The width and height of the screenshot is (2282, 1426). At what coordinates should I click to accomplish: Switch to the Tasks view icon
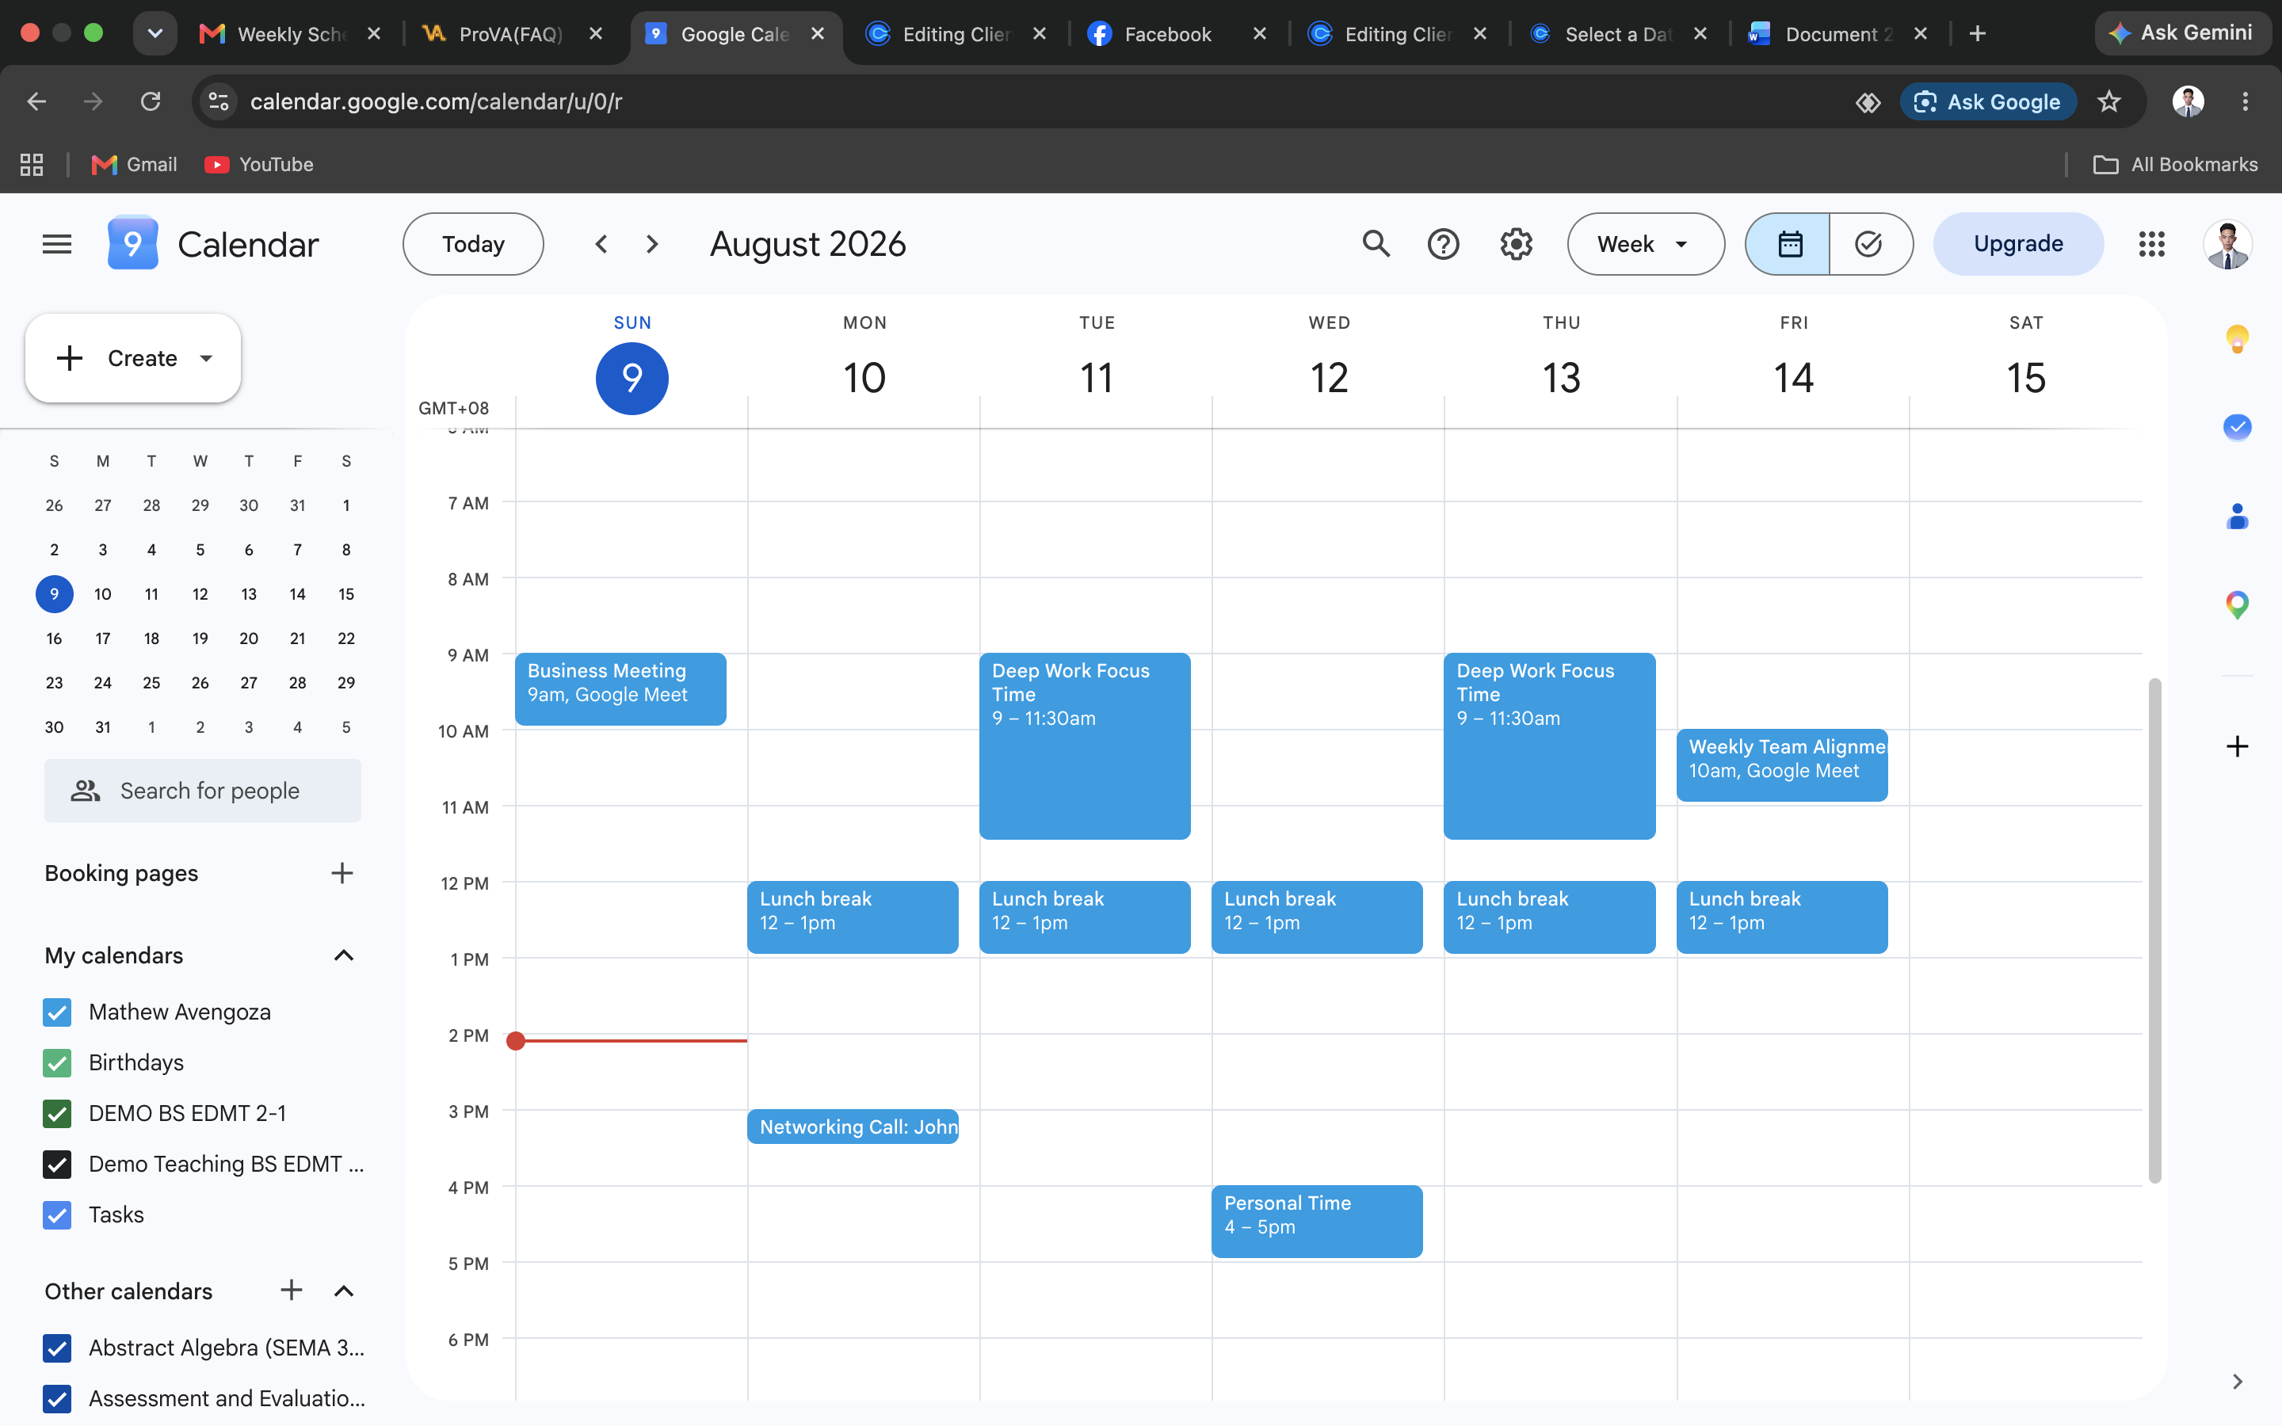[1869, 244]
